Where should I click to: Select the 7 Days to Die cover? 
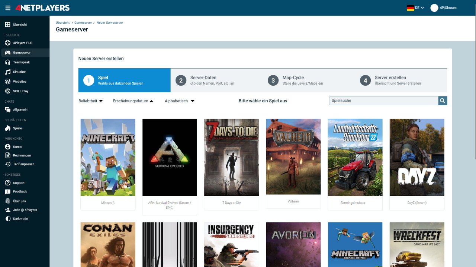click(231, 157)
